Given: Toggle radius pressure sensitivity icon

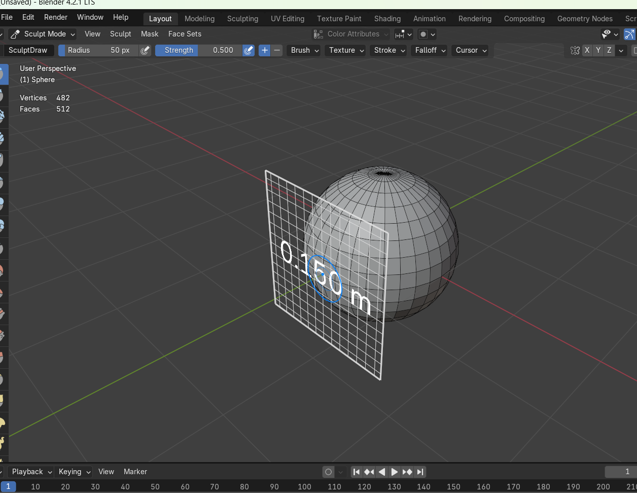Looking at the screenshot, I should 145,50.
